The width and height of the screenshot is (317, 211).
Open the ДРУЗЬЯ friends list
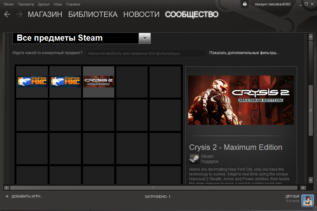pos(292,196)
